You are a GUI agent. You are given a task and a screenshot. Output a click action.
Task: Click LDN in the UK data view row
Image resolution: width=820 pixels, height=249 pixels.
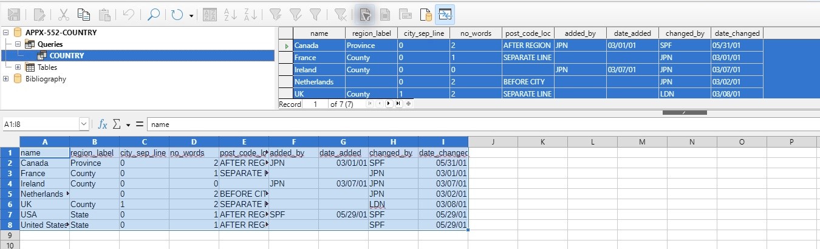[685, 94]
